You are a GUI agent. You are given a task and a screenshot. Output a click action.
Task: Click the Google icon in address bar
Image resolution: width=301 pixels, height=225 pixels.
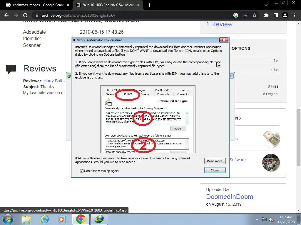(x=236, y=15)
